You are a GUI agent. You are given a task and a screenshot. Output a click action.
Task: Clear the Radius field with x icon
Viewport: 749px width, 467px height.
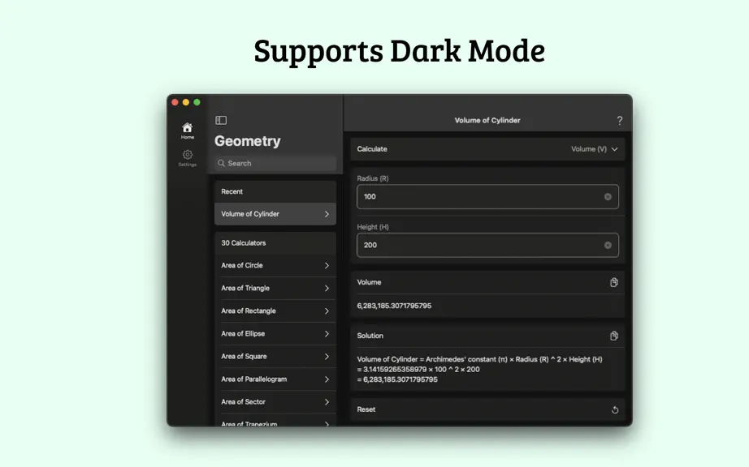[x=608, y=197]
